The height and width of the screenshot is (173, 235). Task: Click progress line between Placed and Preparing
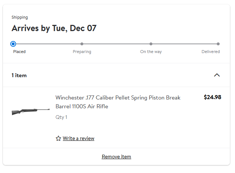click(48, 44)
